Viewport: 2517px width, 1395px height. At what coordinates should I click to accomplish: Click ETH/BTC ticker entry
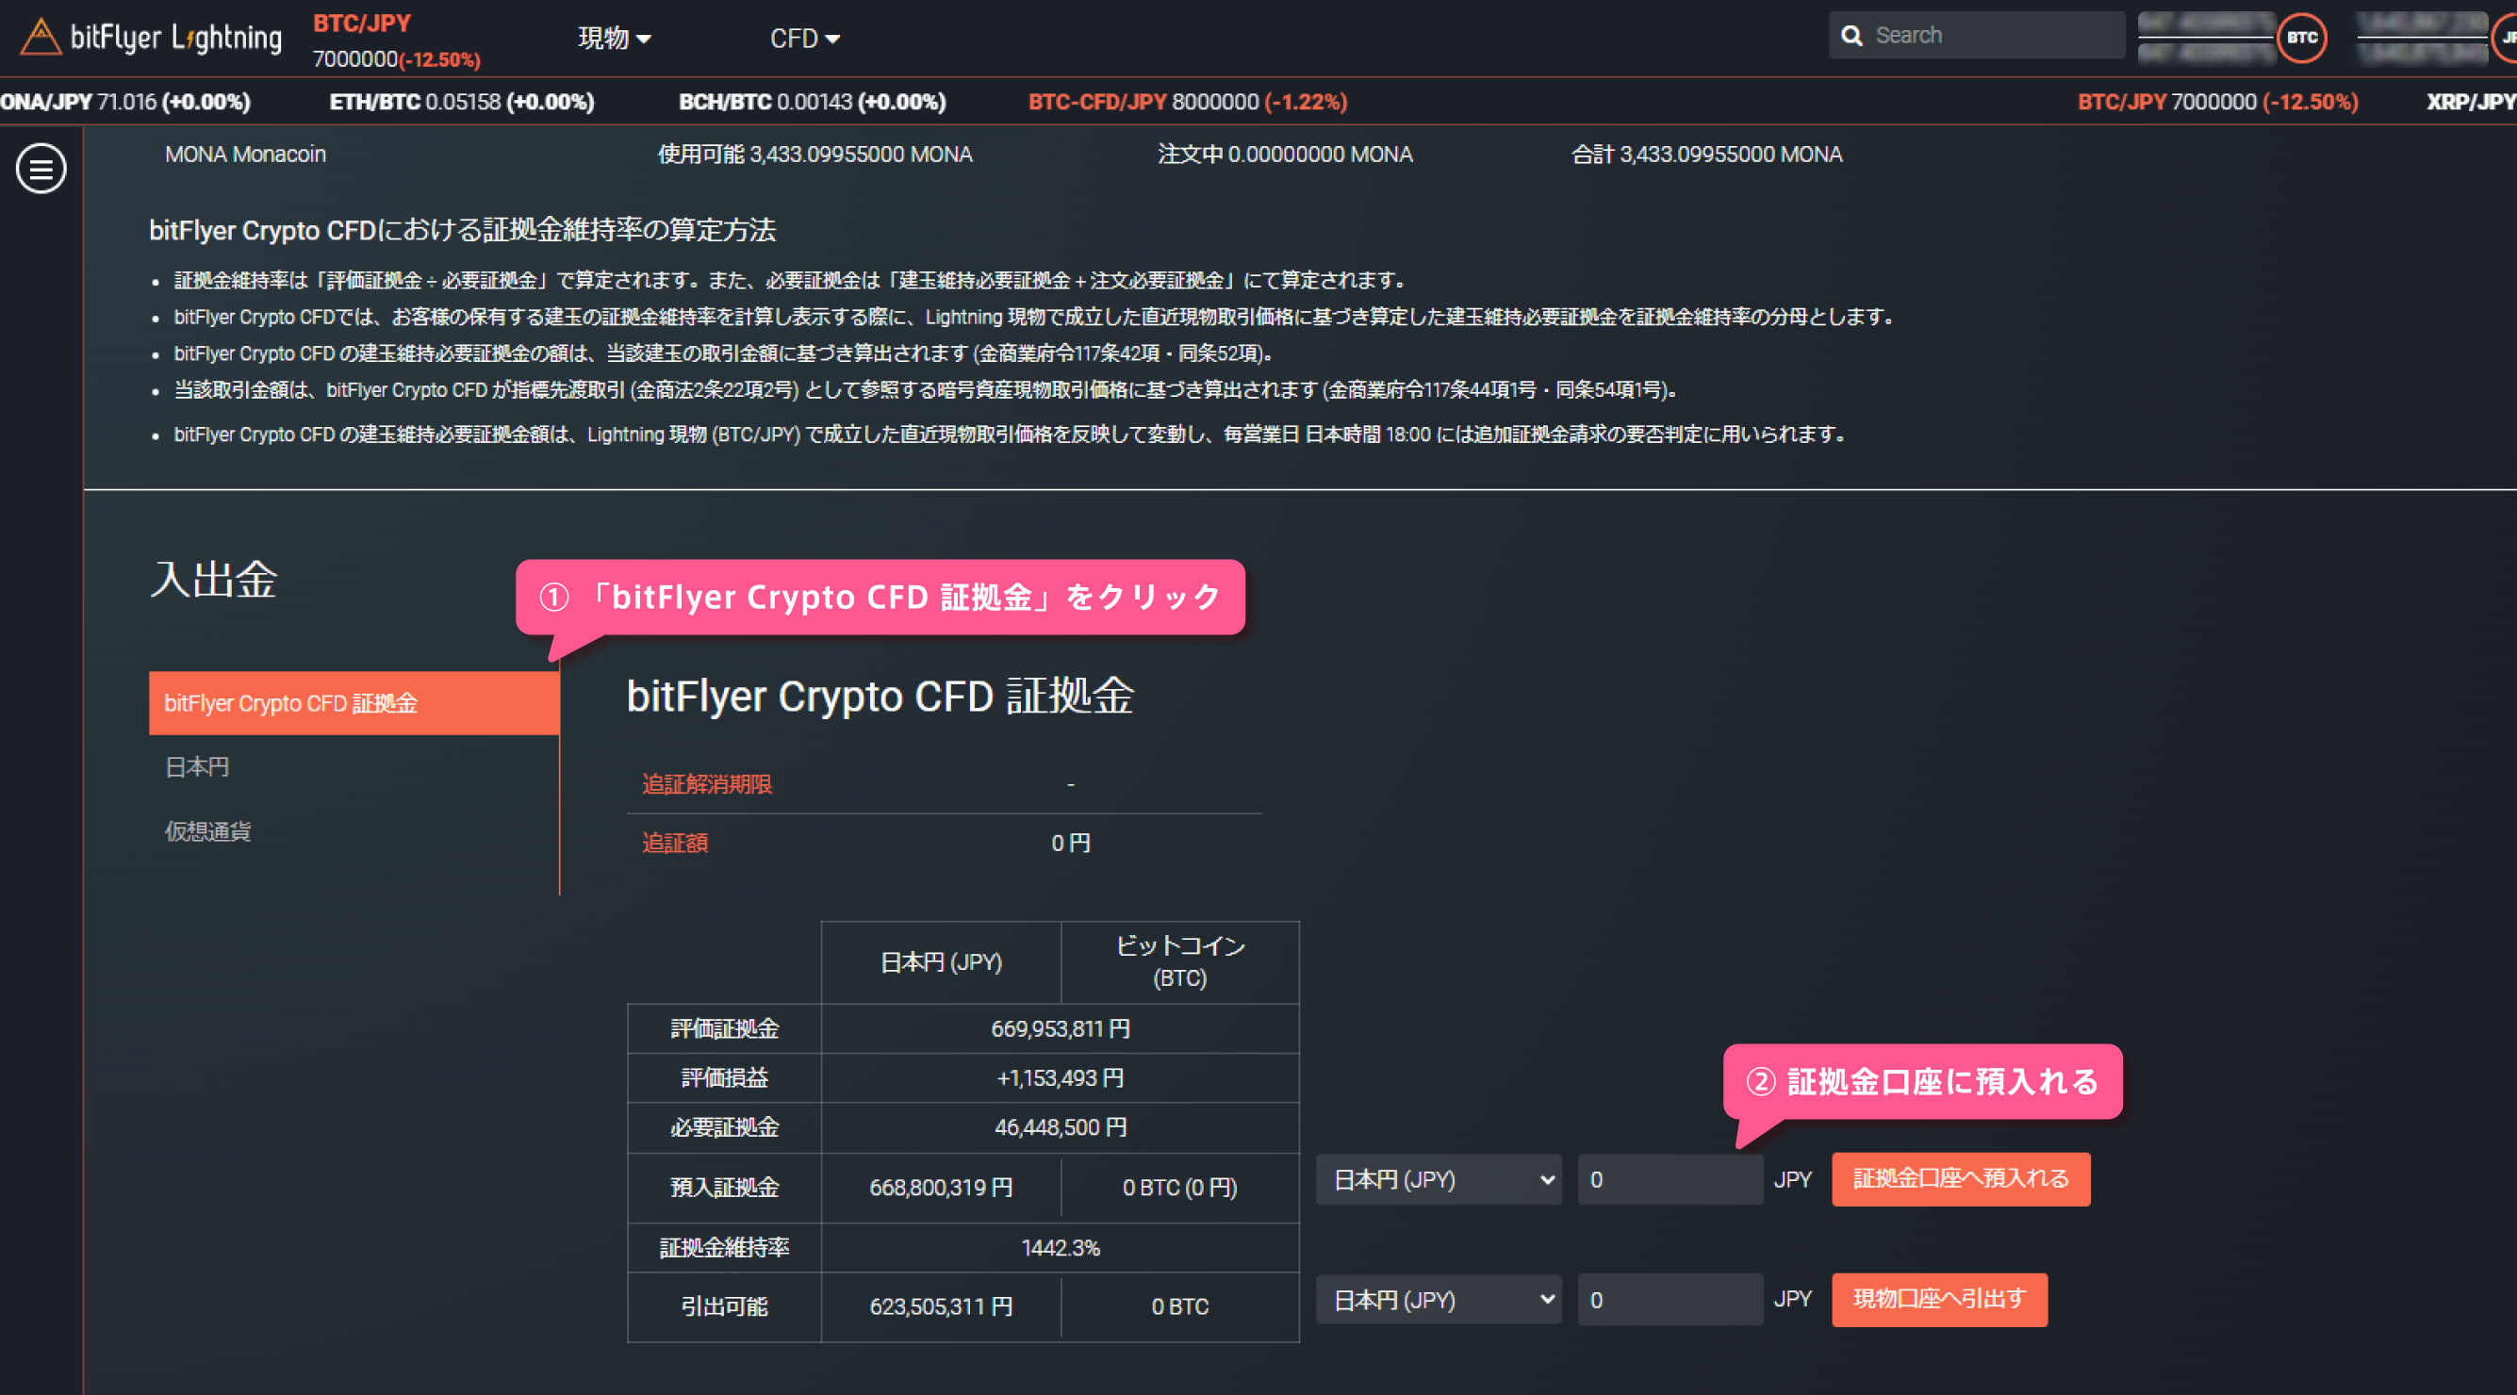click(461, 102)
